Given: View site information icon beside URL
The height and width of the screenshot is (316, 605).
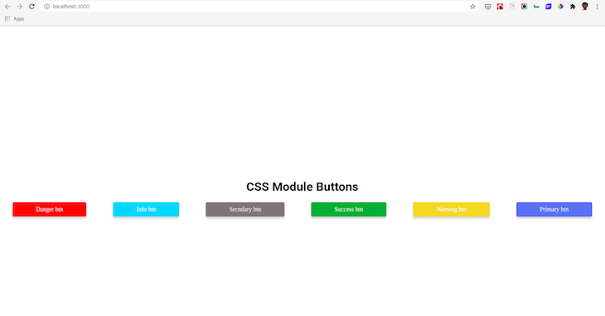Looking at the screenshot, I should 46,7.
